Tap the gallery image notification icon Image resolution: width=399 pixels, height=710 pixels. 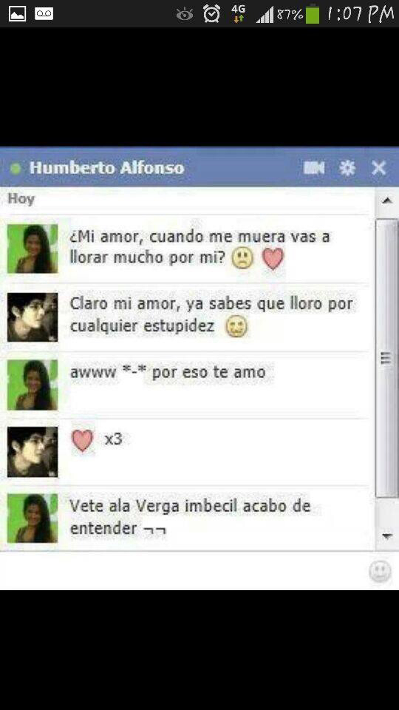pos(17,13)
